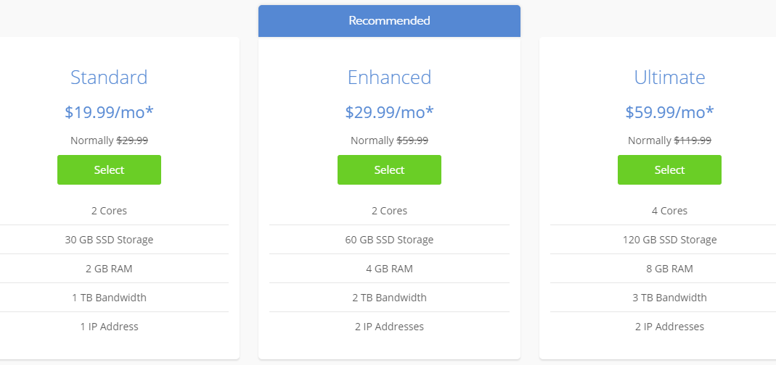Click the 60 GB SSD Storage row
The width and height of the screenshot is (776, 365).
389,240
